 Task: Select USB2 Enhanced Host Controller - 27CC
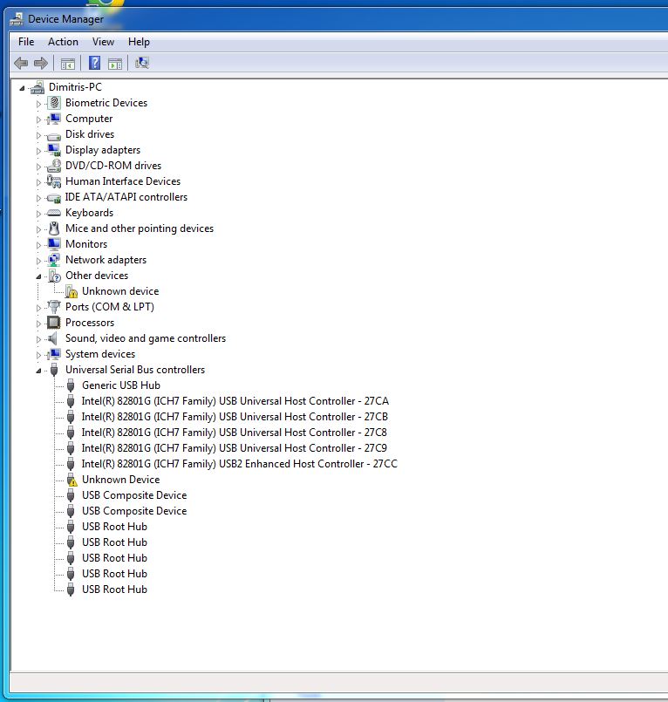click(x=240, y=464)
